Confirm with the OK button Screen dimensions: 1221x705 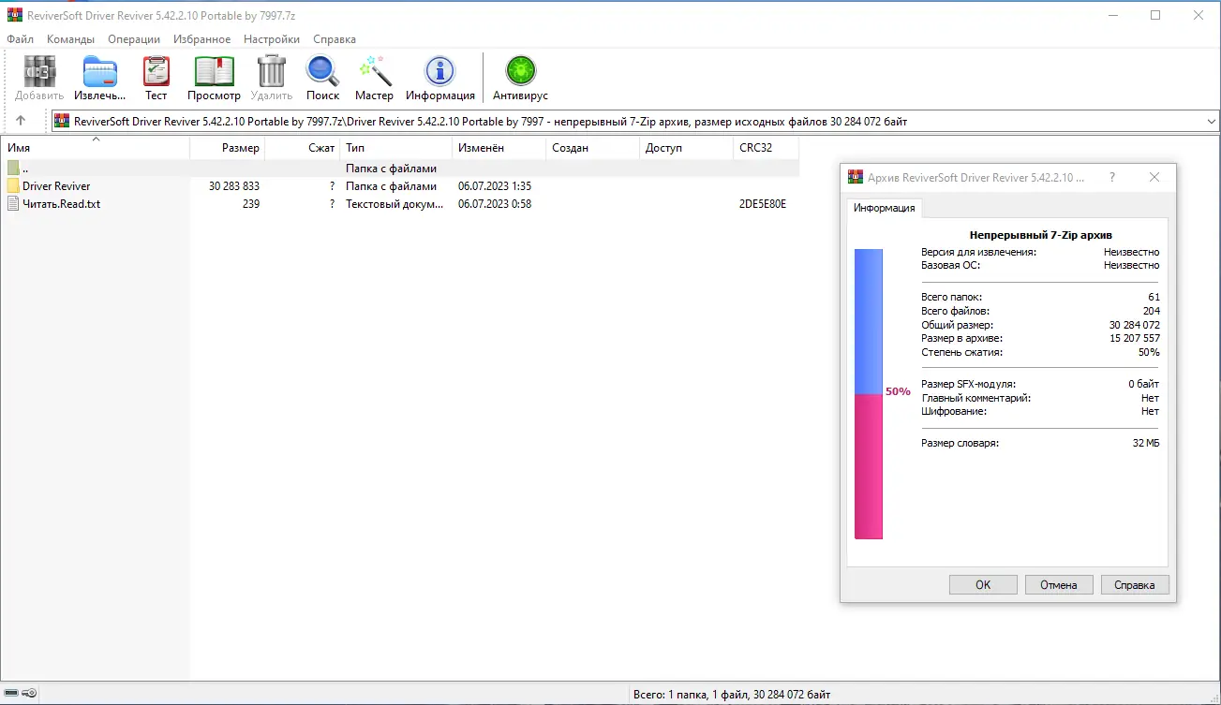[982, 583]
